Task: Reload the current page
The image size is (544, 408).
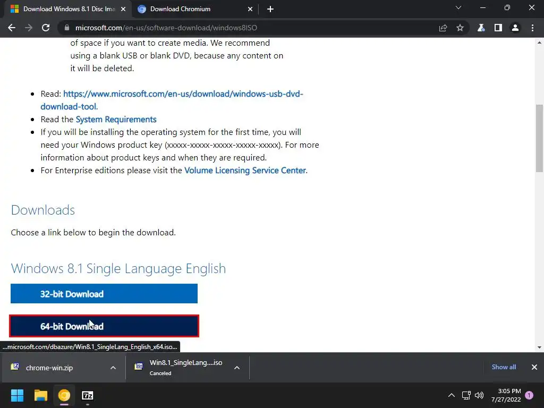Action: [46, 28]
